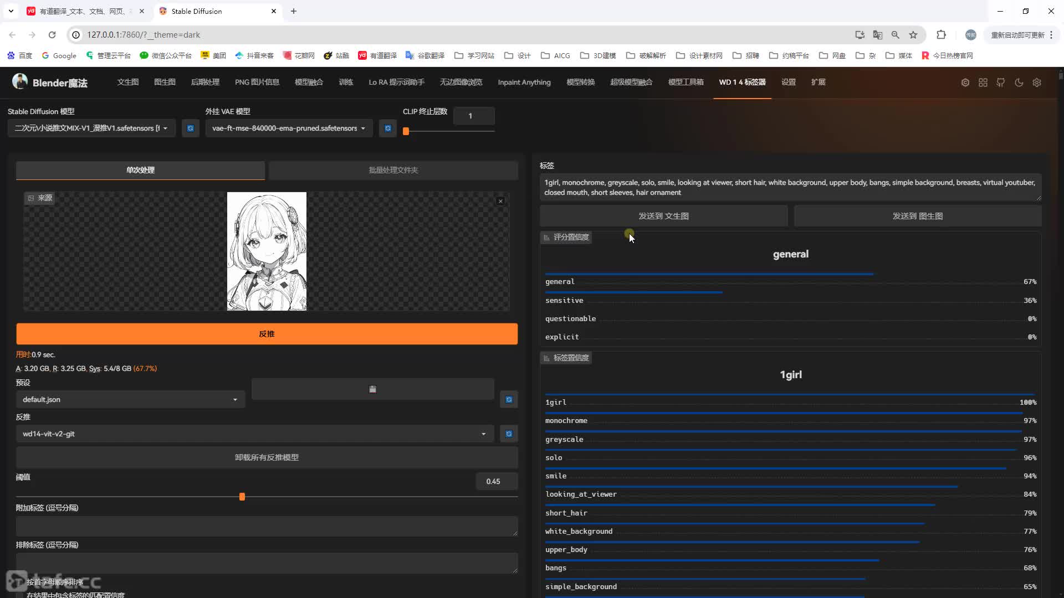Click the anime girl source image thumbnail
This screenshot has width=1064, height=598.
pos(267,251)
